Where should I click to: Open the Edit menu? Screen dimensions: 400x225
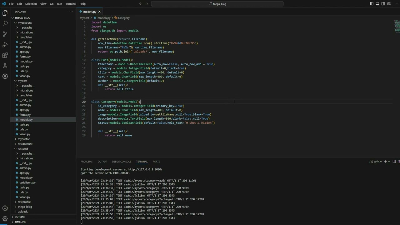tap(19, 4)
